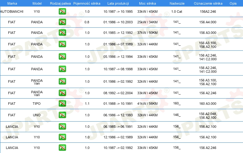This screenshot has width=243, height=153.
Task: Click power value 25kW / 34KM
Action: tap(147, 22)
